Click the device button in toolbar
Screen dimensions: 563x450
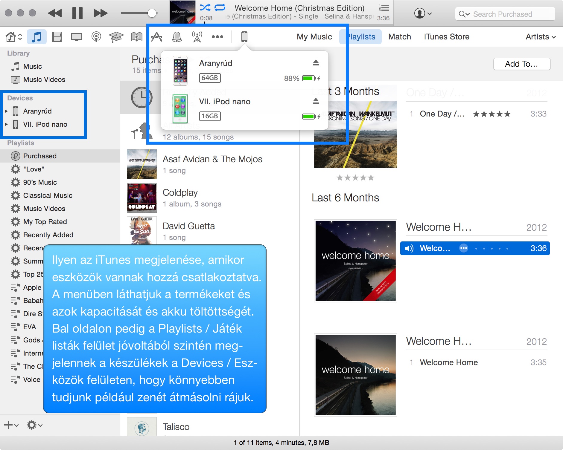pos(244,37)
